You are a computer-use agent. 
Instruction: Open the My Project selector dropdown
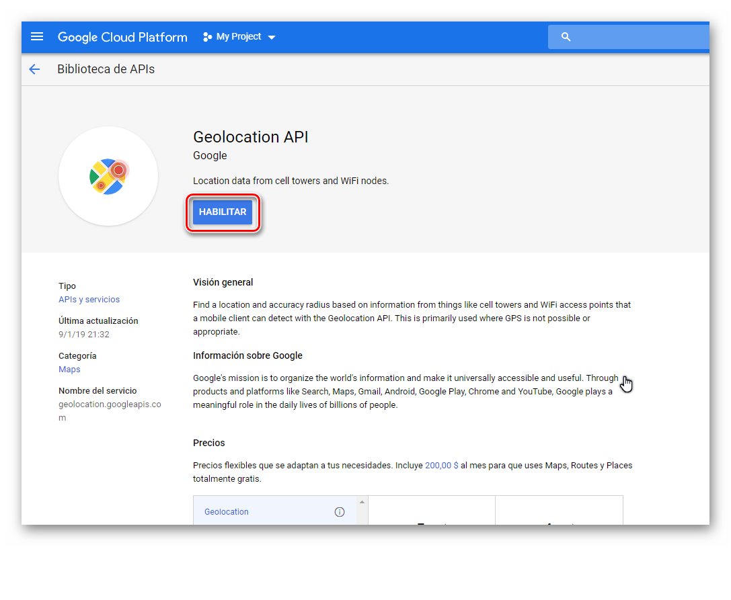[x=239, y=37]
